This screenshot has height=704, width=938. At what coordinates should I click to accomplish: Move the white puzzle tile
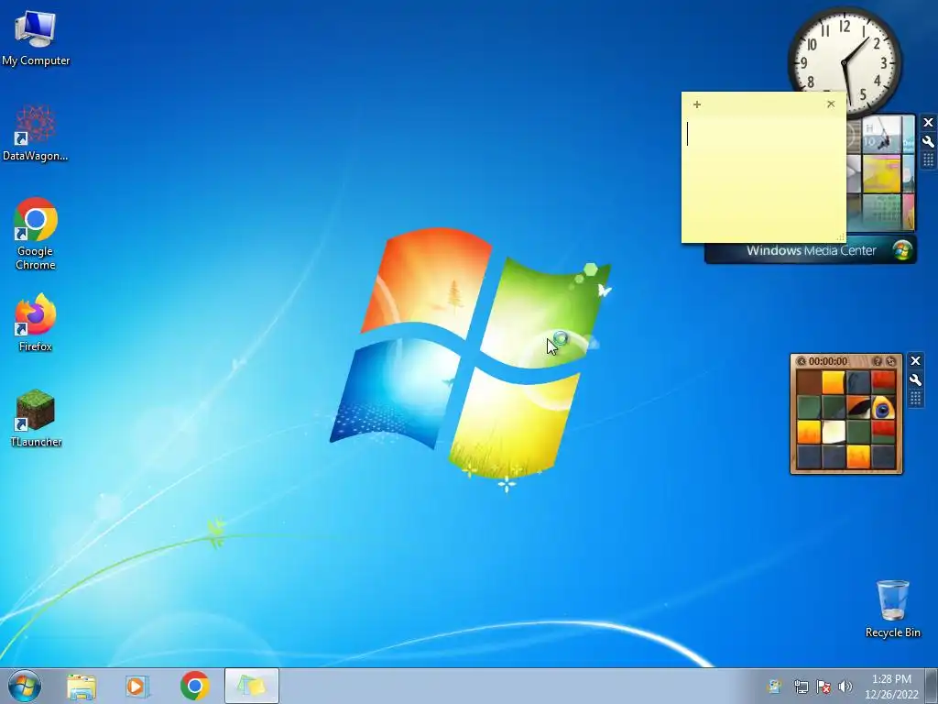click(x=834, y=432)
